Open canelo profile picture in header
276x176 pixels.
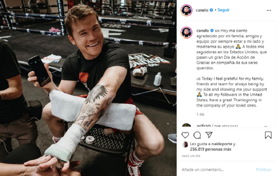(186, 10)
